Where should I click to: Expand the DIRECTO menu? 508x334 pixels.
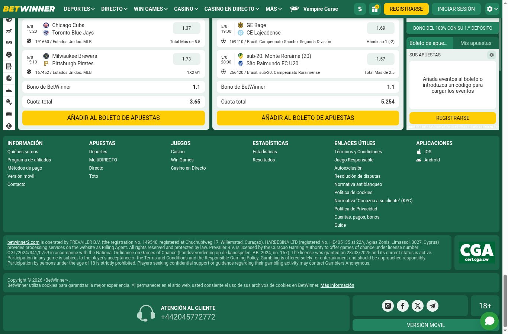coord(114,9)
